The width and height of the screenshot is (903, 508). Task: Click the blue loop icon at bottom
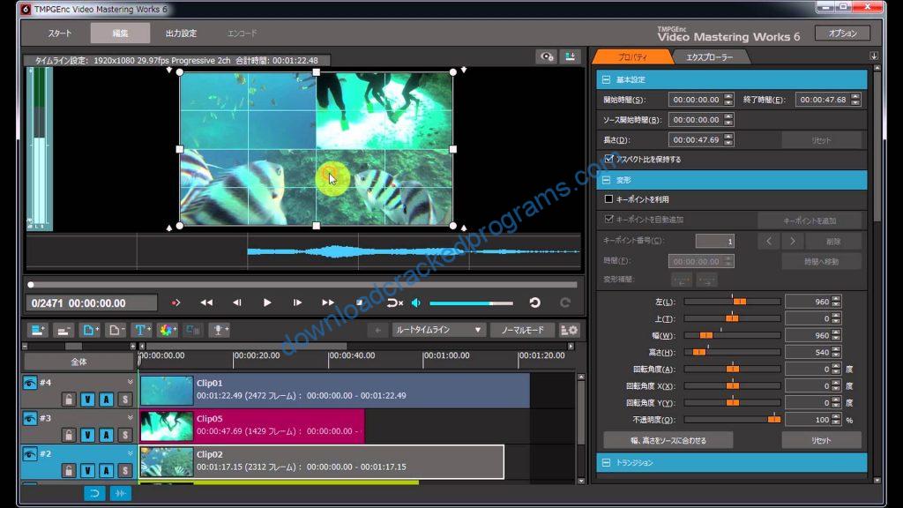(94, 493)
